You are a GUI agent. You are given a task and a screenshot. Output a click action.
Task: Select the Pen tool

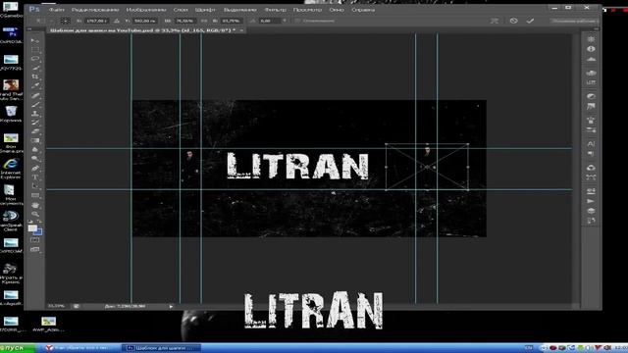(35, 168)
